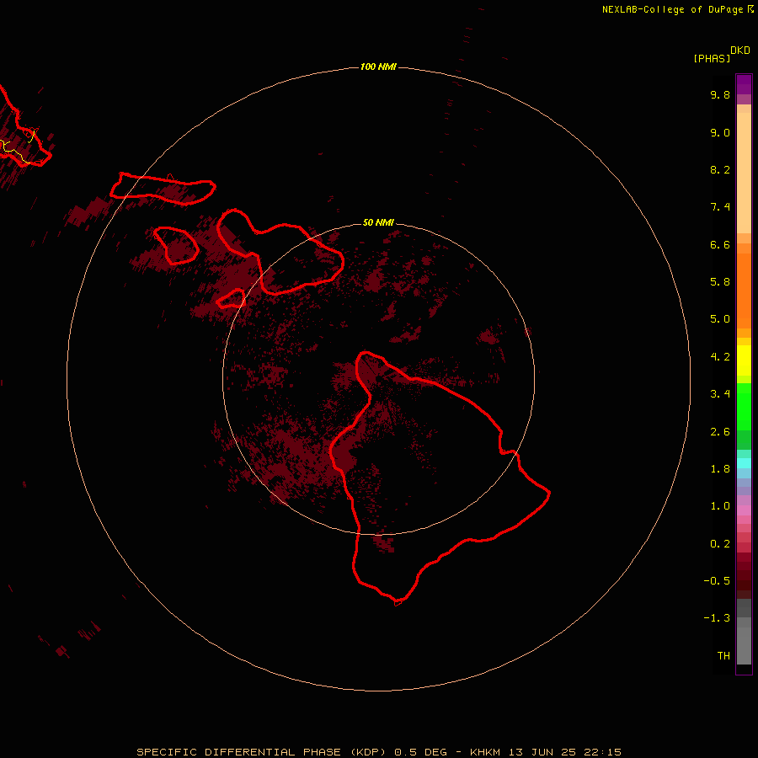This screenshot has width=758, height=758.
Task: Click the [PHAS] label above the color bar
Action: 712,58
